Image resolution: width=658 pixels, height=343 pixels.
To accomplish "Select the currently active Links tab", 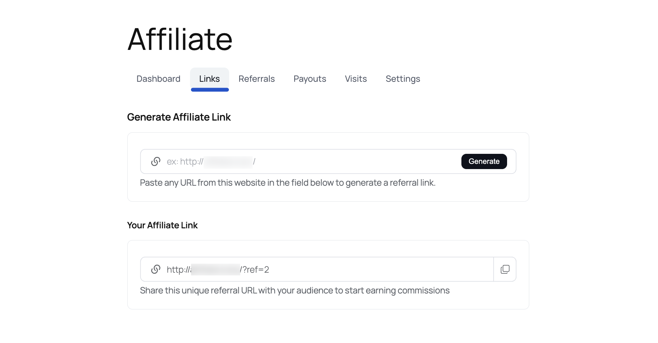I will [209, 79].
